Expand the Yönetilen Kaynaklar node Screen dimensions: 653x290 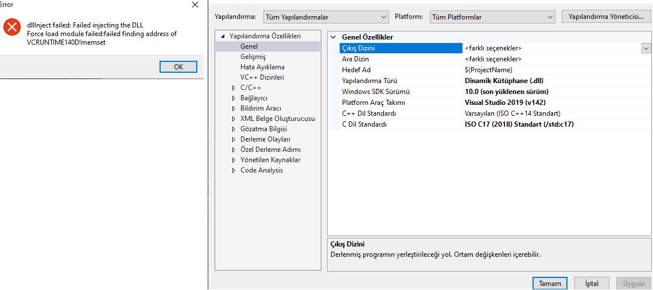pyautogui.click(x=234, y=160)
